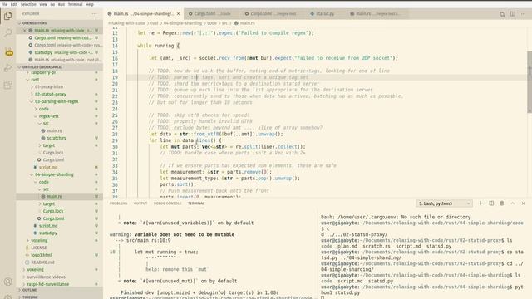Image resolution: width=532 pixels, height=299 pixels.
Task: Split the terminal panel
Action: click(x=491, y=203)
